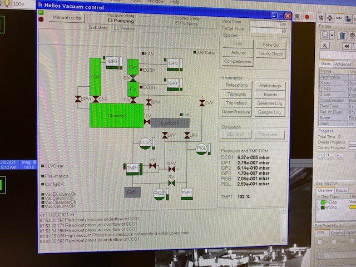Click the BPV valve next to the column
The height and width of the screenshot is (267, 356).
click(x=149, y=102)
